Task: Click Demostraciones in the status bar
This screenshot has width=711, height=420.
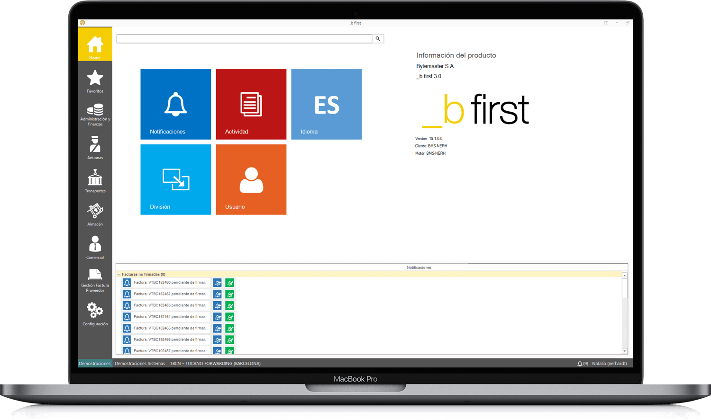Action: [95, 364]
